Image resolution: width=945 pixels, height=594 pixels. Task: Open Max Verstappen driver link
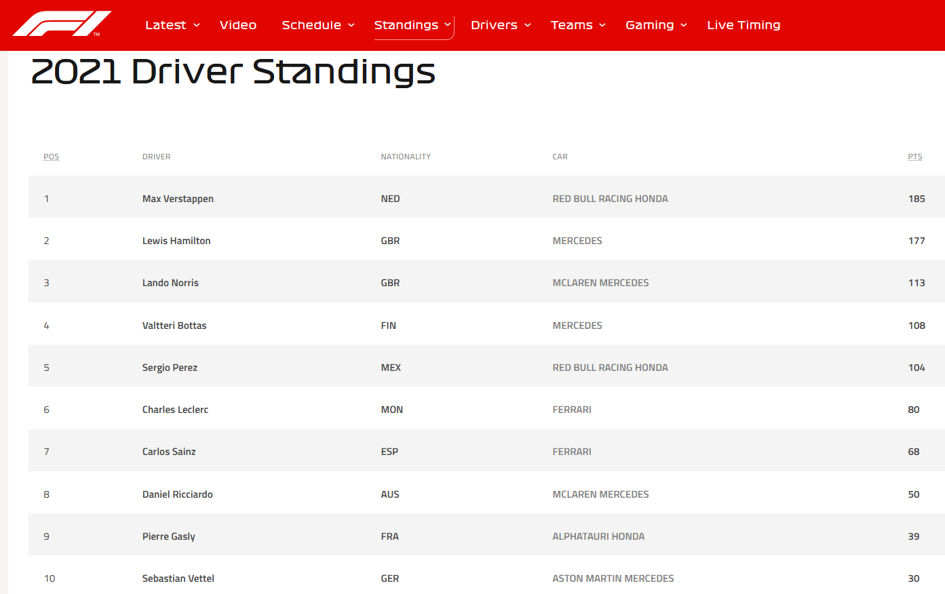click(178, 199)
